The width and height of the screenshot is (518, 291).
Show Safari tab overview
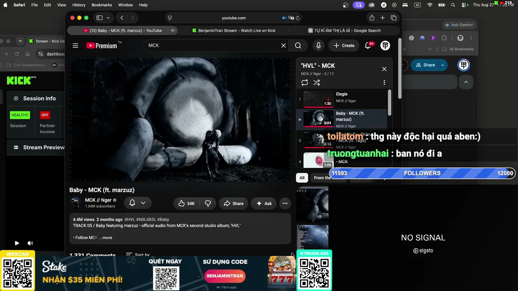click(x=393, y=18)
